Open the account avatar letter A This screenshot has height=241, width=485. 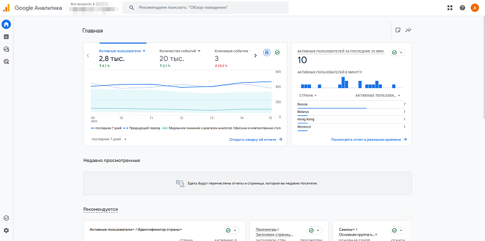475,8
